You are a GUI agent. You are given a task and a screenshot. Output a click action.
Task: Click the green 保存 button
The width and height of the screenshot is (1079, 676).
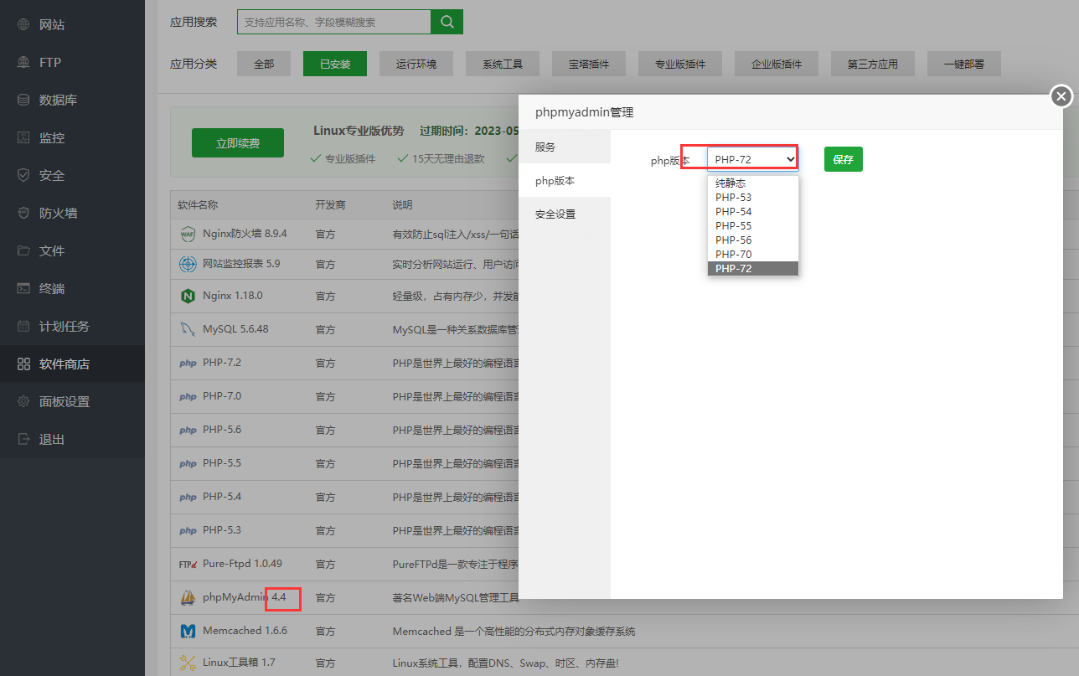[x=844, y=159]
